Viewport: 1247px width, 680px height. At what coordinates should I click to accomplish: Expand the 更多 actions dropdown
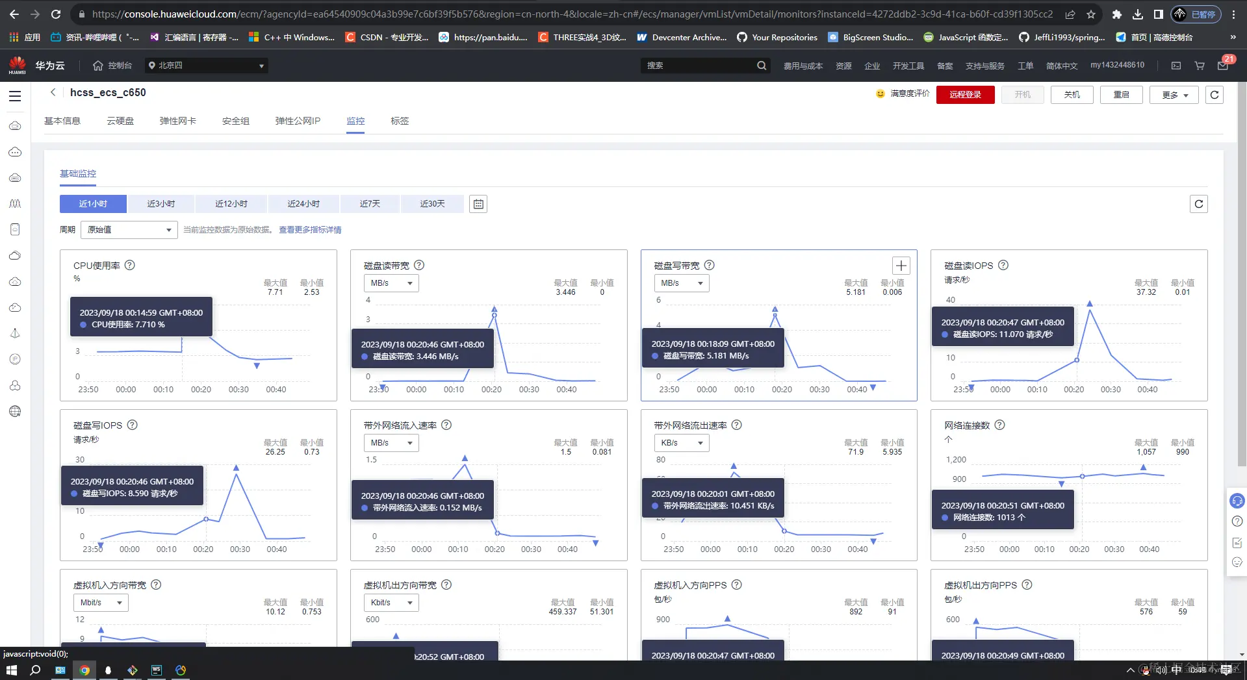pos(1174,95)
